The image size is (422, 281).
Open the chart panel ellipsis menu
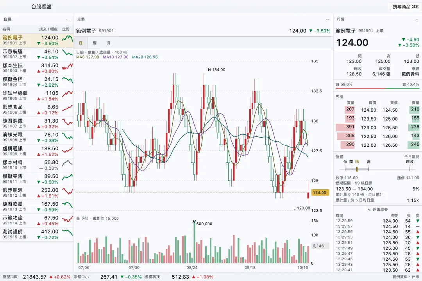pyautogui.click(x=327, y=19)
